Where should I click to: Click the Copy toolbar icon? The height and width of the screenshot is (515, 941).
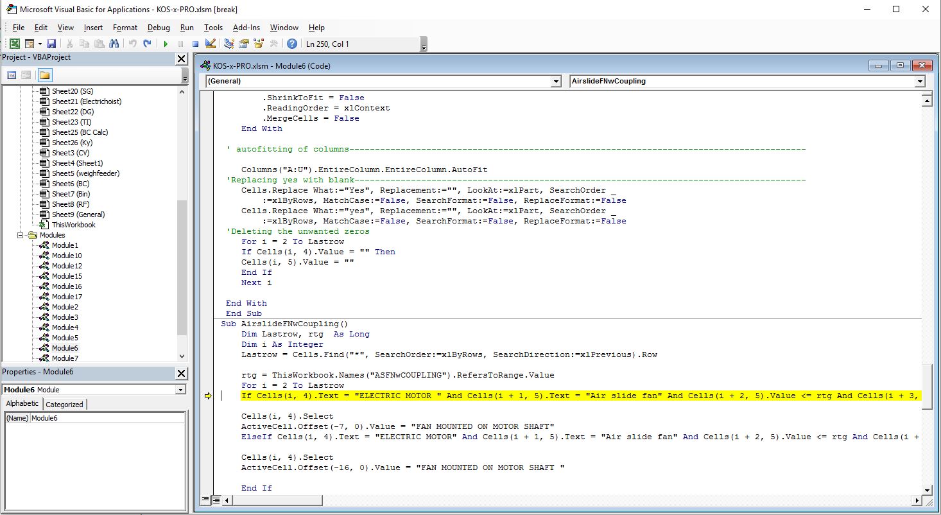click(x=85, y=44)
